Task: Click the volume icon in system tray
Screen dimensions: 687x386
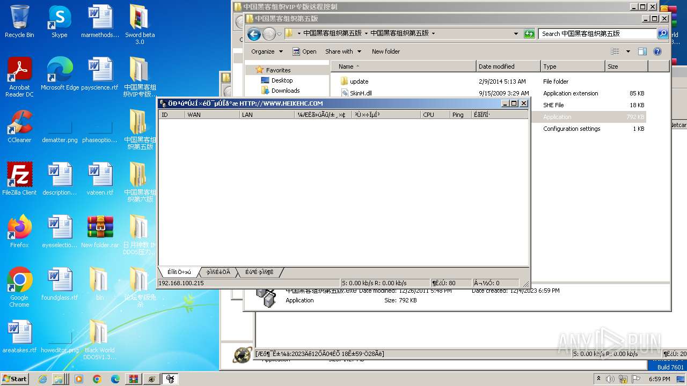Action: [x=610, y=379]
